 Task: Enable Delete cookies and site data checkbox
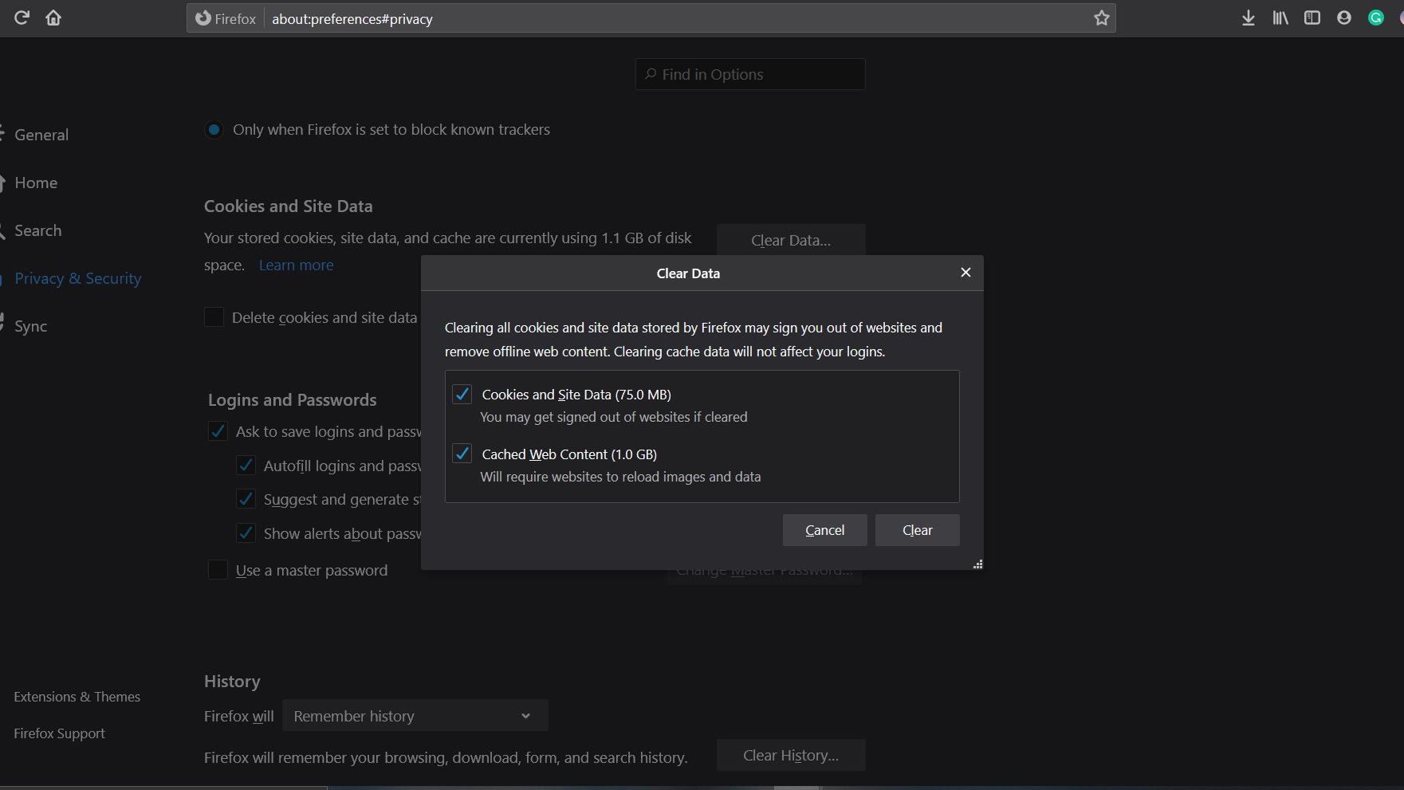[214, 317]
